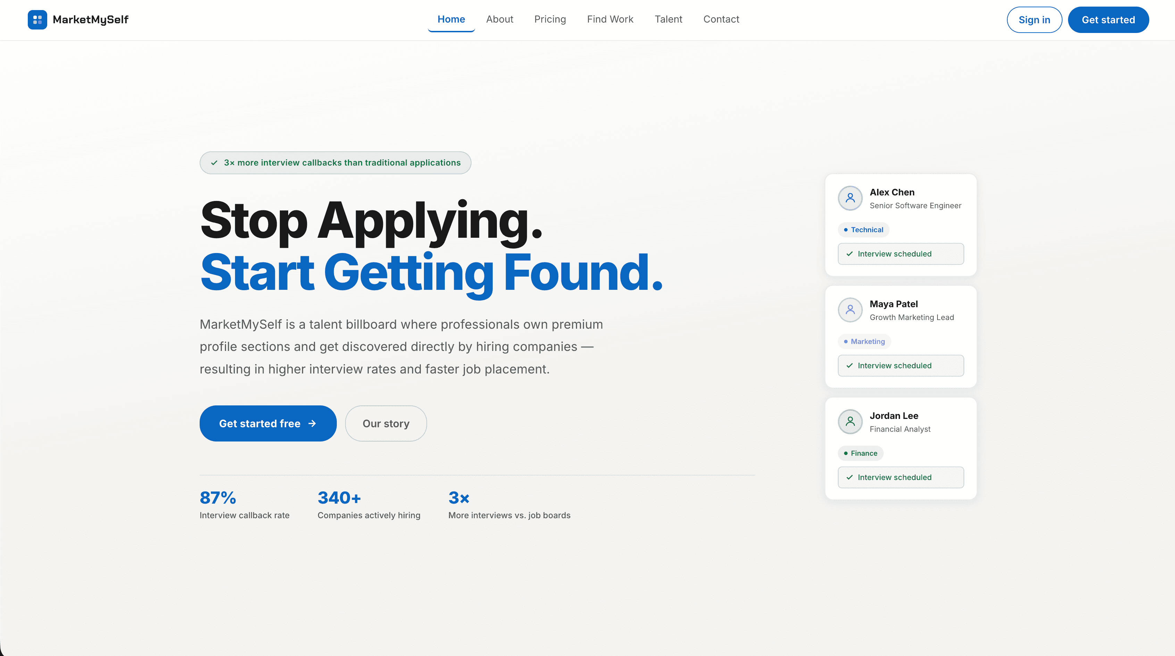Image resolution: width=1175 pixels, height=656 pixels.
Task: Click the arrow icon in Get started free
Action: point(312,423)
